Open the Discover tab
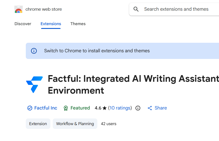Screen dimensions: 219x141 (23, 24)
